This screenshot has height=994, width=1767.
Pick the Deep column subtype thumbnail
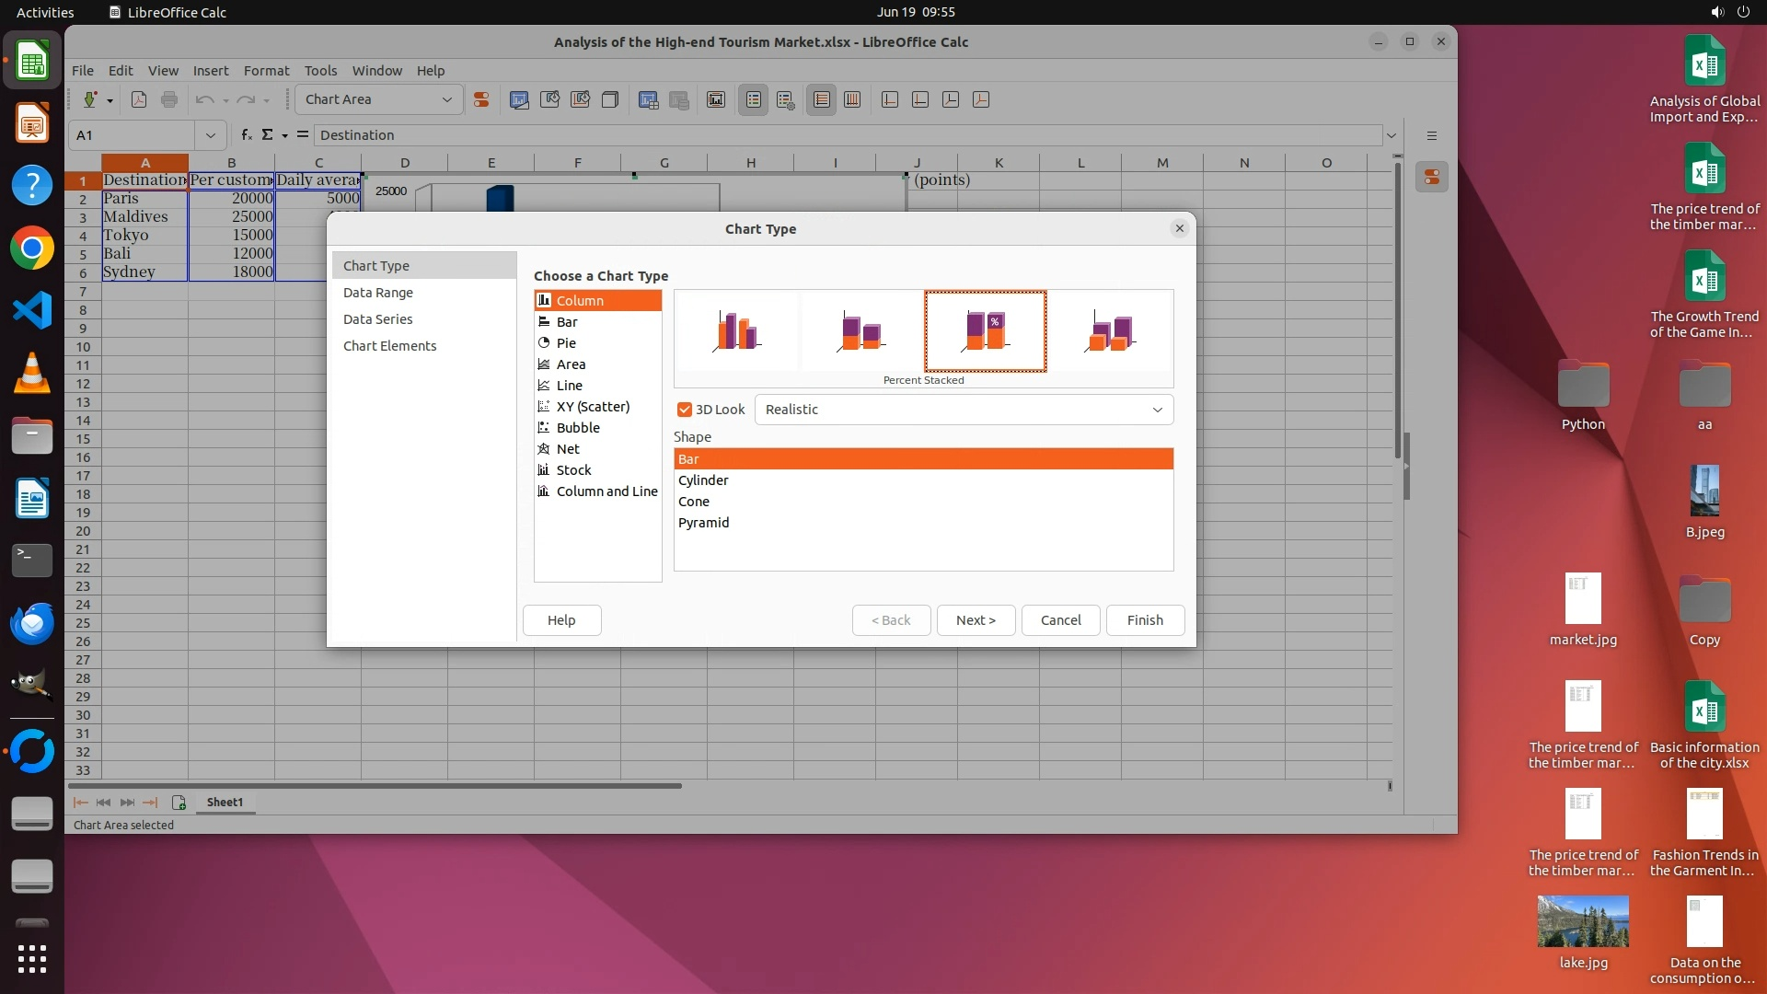(1110, 331)
